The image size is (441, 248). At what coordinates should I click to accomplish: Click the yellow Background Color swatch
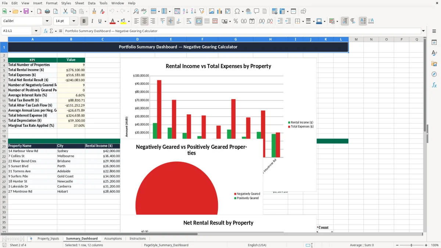(123, 21)
